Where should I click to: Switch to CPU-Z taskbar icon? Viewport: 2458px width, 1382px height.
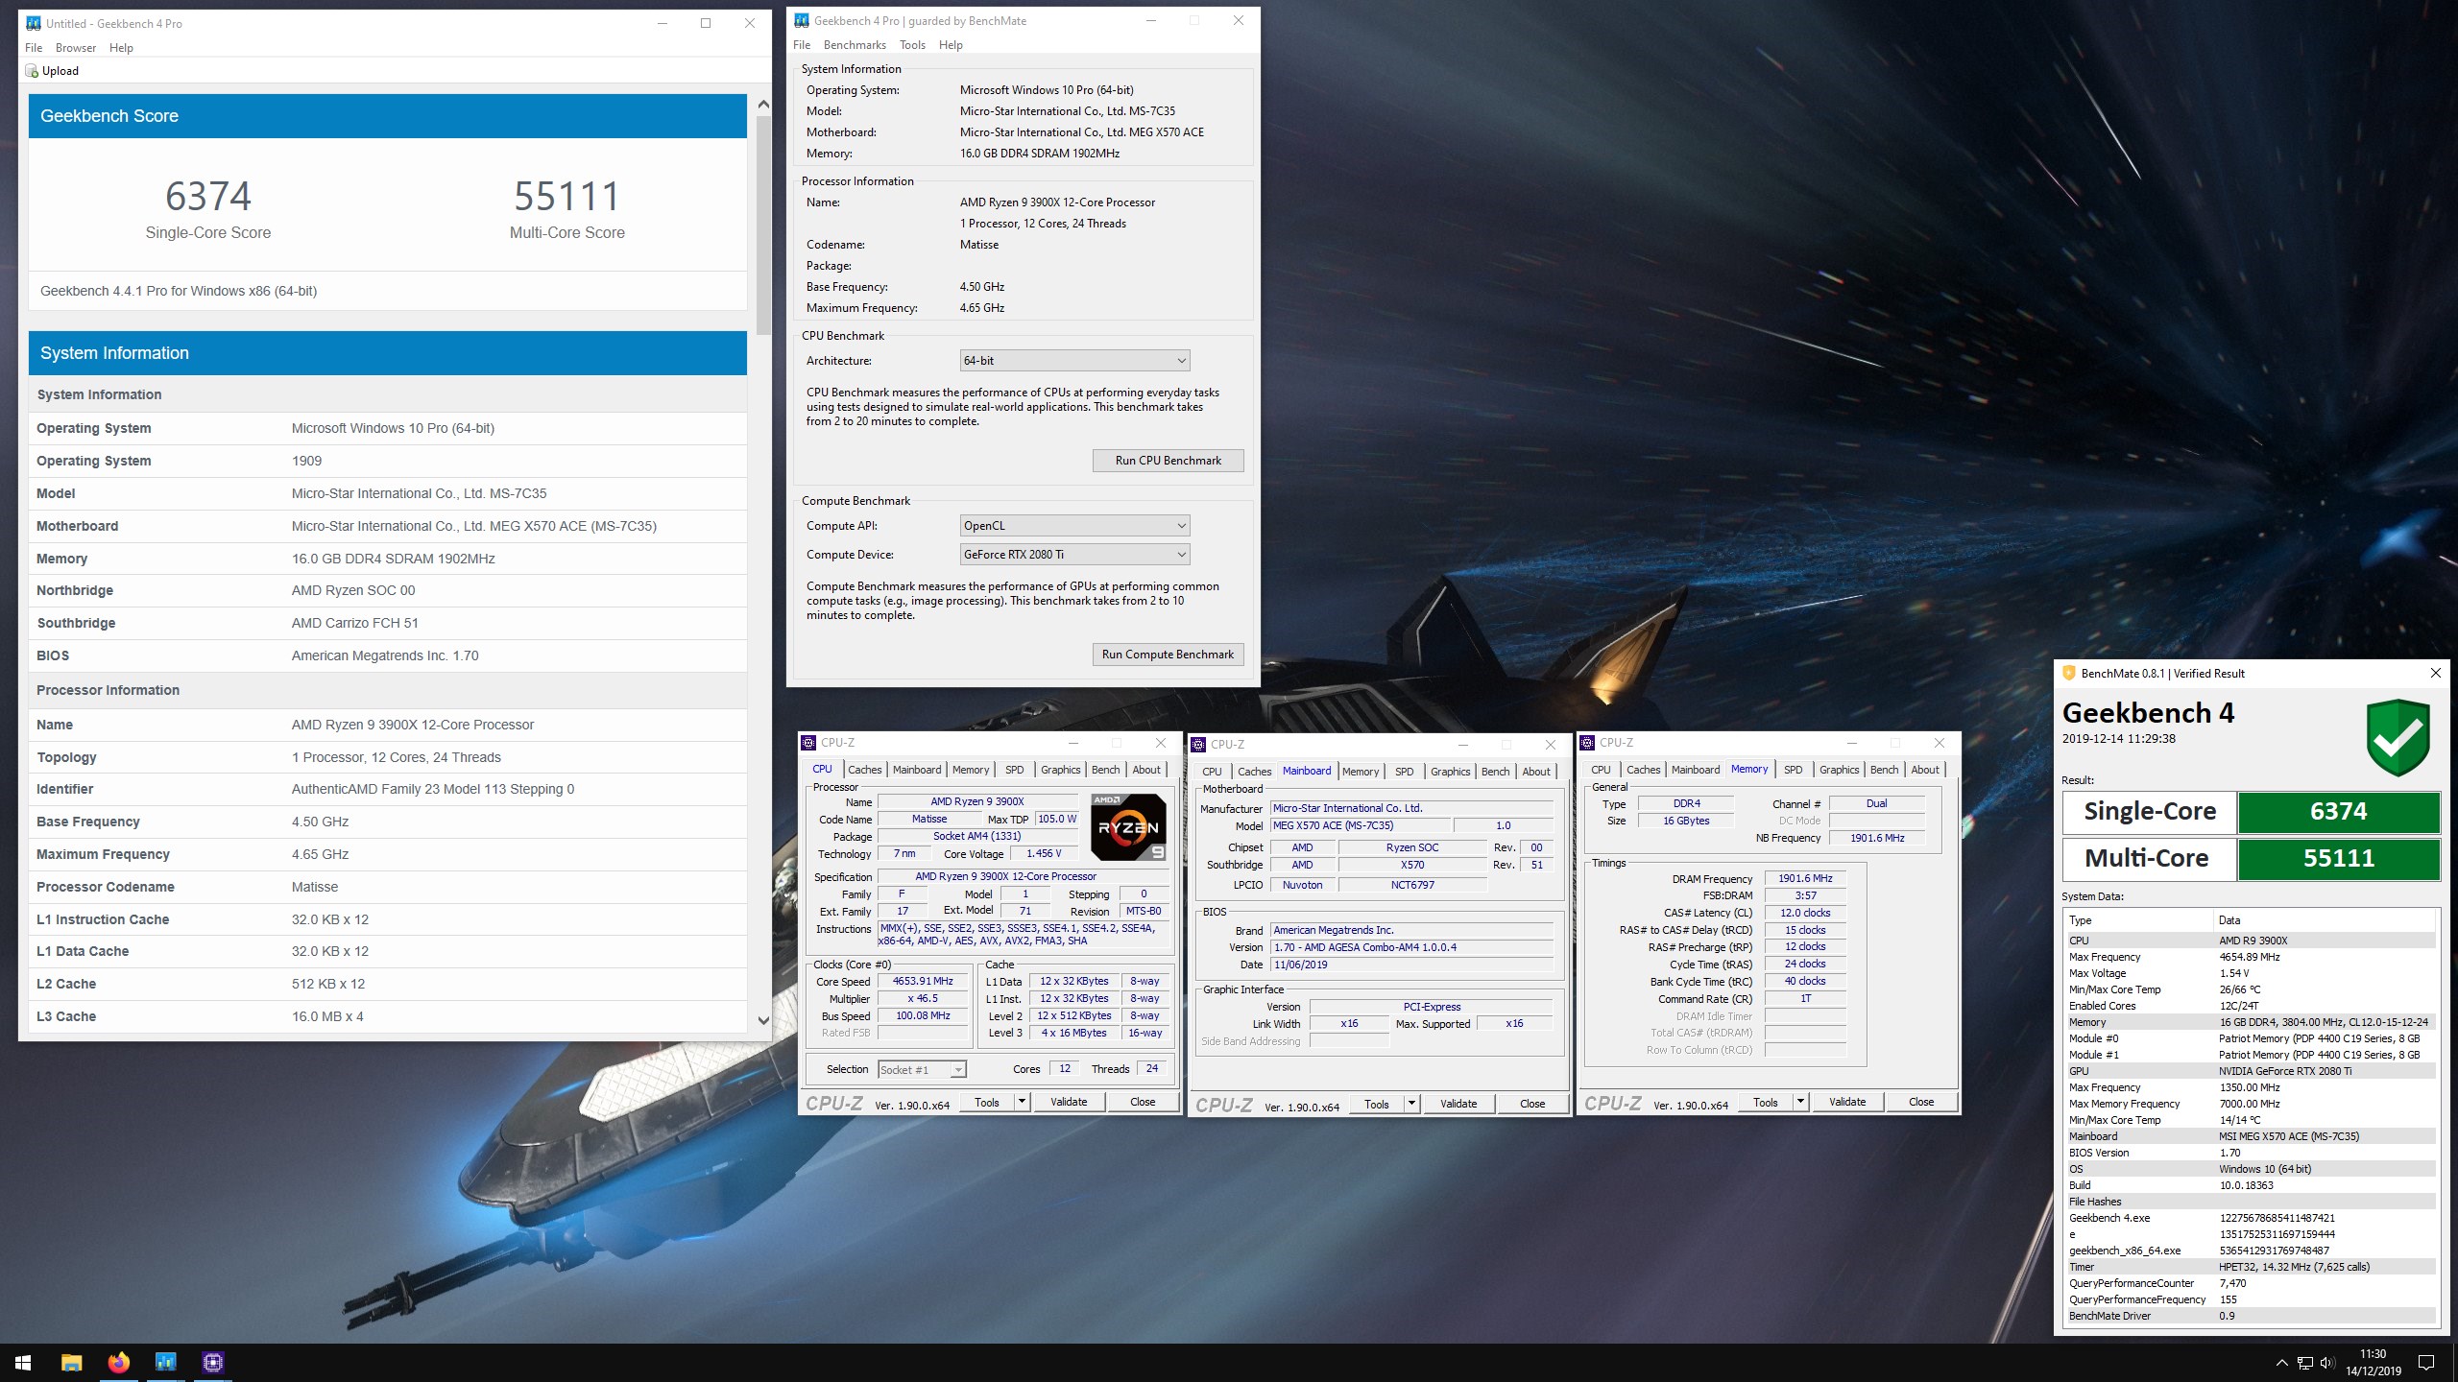pos(213,1362)
